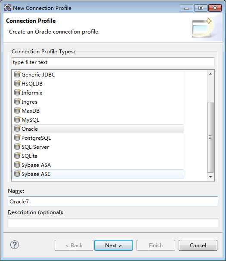This screenshot has width=226, height=261.
Task: Click the Eclipse icon in title bar
Action: [8, 8]
